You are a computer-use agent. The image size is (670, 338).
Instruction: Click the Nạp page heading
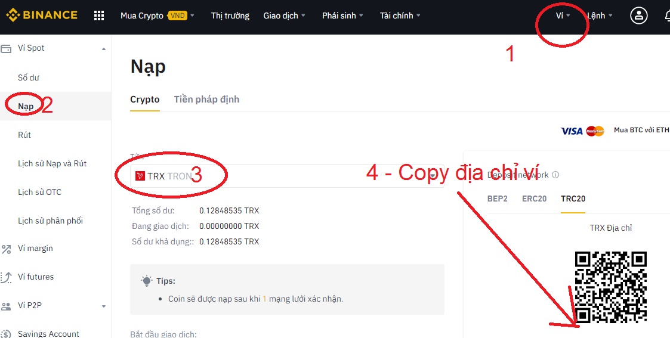148,67
